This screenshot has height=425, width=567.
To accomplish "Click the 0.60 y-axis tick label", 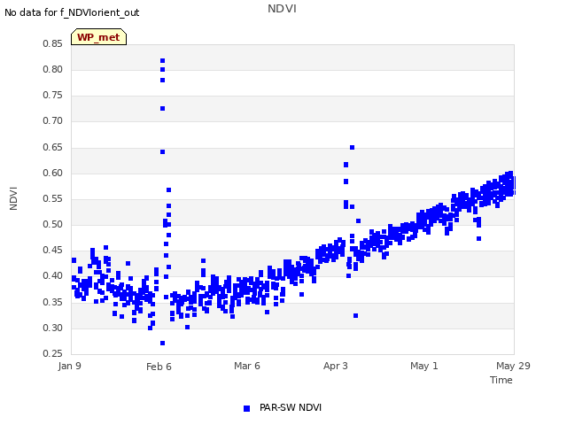I will coord(53,173).
